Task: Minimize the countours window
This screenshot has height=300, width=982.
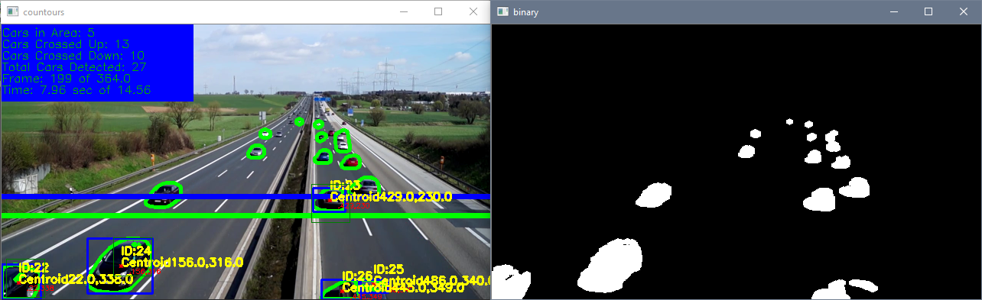Action: pyautogui.click(x=402, y=12)
